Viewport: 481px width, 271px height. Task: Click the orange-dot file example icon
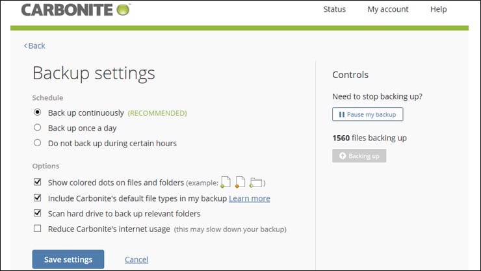click(x=240, y=182)
